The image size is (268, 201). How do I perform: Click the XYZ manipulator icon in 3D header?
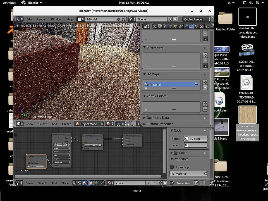[134, 124]
